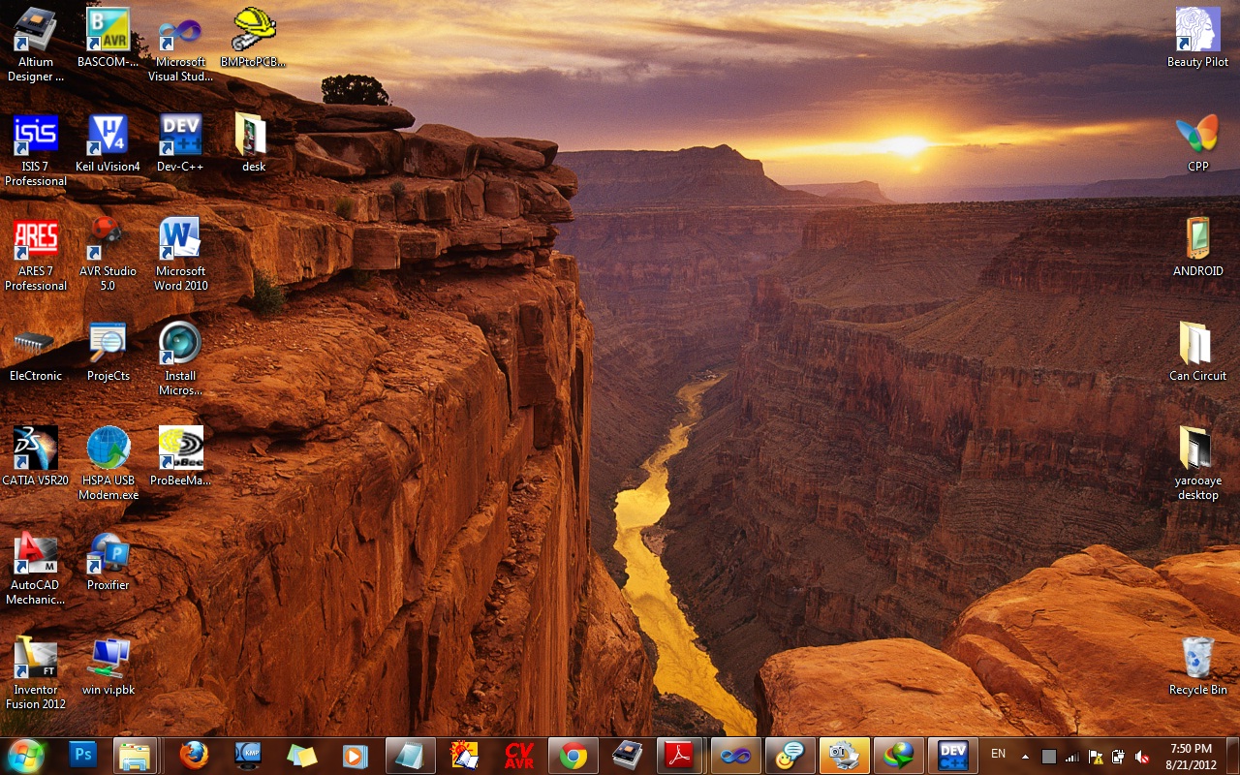Open the network signal tray icon
The height and width of the screenshot is (775, 1240).
click(x=1072, y=756)
